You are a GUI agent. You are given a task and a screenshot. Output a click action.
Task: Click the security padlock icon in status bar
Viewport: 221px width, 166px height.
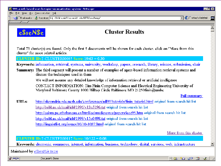[x=10, y=158]
